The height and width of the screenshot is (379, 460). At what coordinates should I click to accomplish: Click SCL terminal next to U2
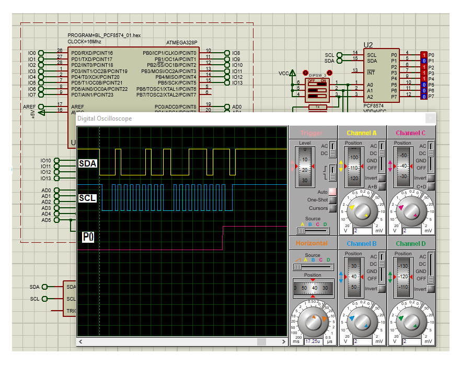point(339,55)
